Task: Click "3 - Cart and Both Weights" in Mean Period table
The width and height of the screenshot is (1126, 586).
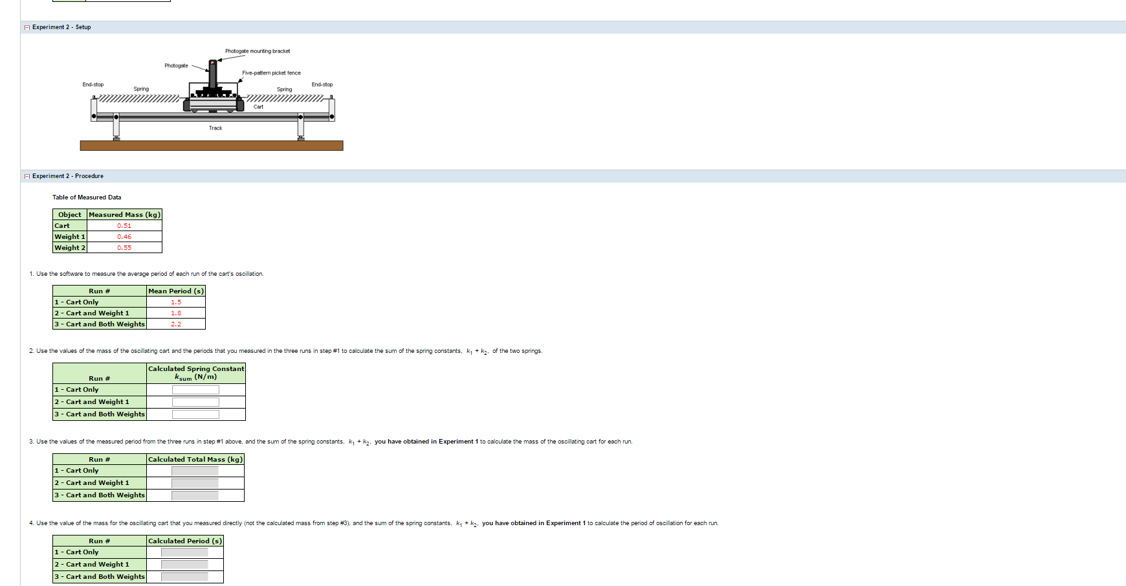Action: pos(100,324)
